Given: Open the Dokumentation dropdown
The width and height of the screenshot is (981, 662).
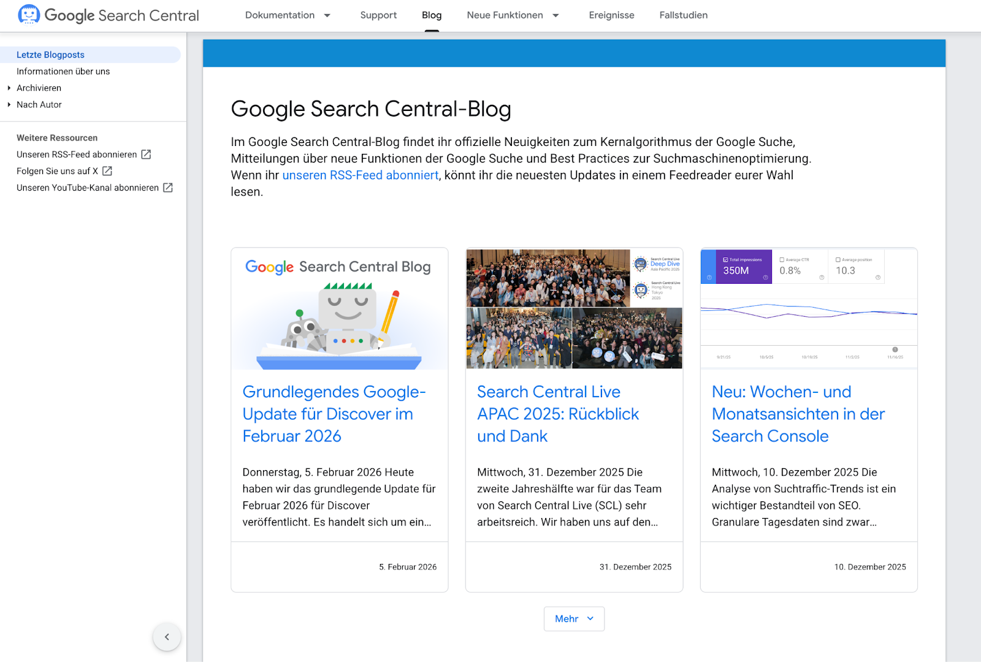Looking at the screenshot, I should click(288, 15).
